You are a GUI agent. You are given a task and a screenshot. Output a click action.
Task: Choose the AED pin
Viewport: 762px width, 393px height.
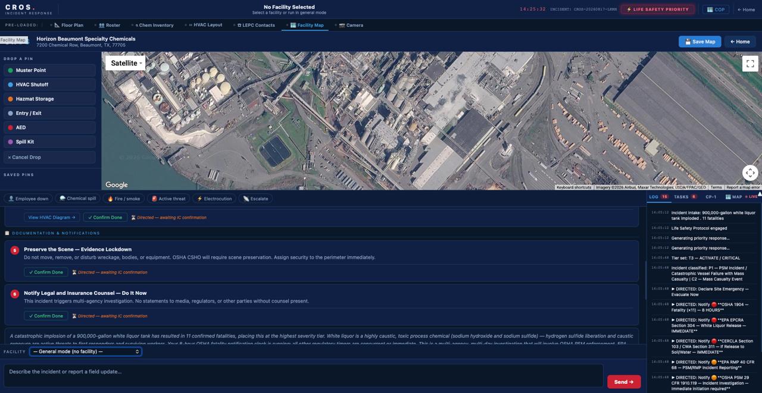tap(49, 127)
